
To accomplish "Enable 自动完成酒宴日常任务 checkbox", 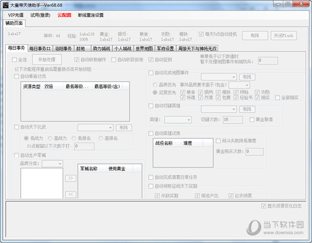I will tap(173, 177).
